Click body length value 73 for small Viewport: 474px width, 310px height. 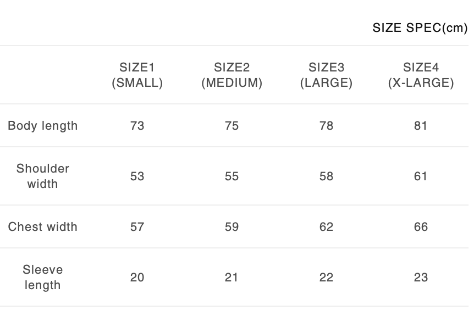coord(137,126)
